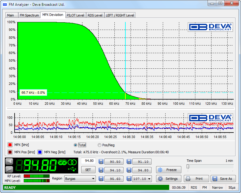The height and width of the screenshot is (193, 241).
Task: Click the red MPX legend color box
Action: (10, 145)
